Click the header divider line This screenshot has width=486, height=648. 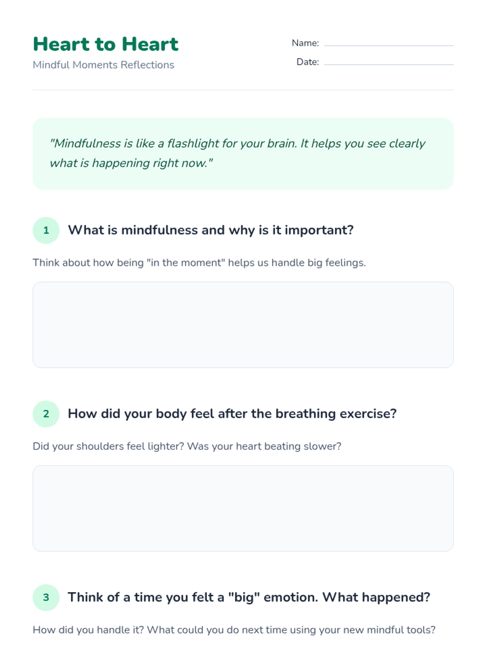tap(243, 90)
